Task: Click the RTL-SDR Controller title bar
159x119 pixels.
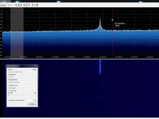Action: (x=19, y=66)
